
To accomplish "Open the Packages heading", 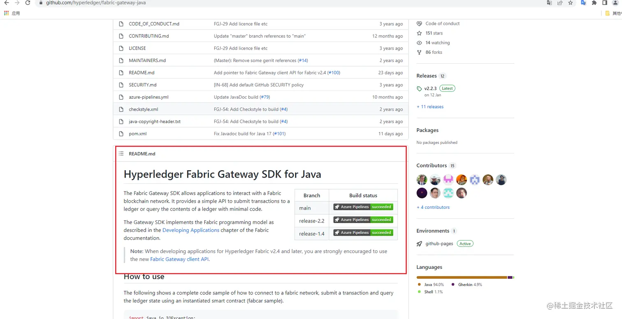I will point(427,130).
